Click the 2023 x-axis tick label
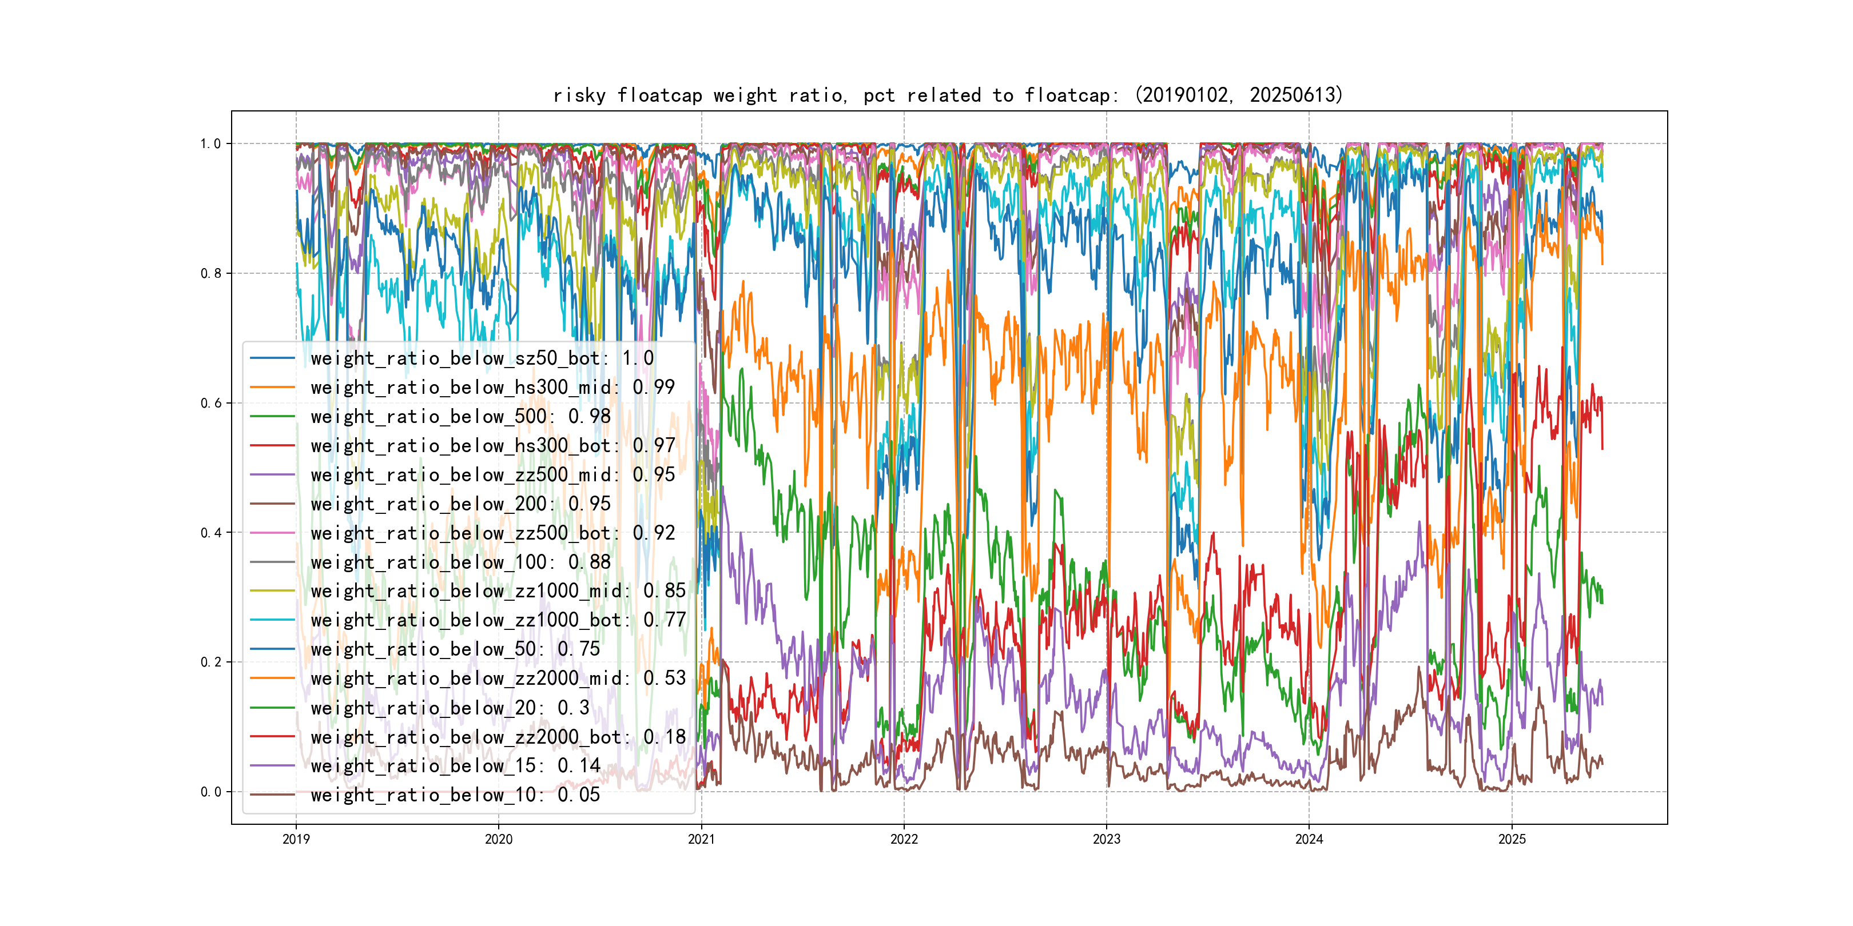The width and height of the screenshot is (1853, 926). [x=1106, y=839]
